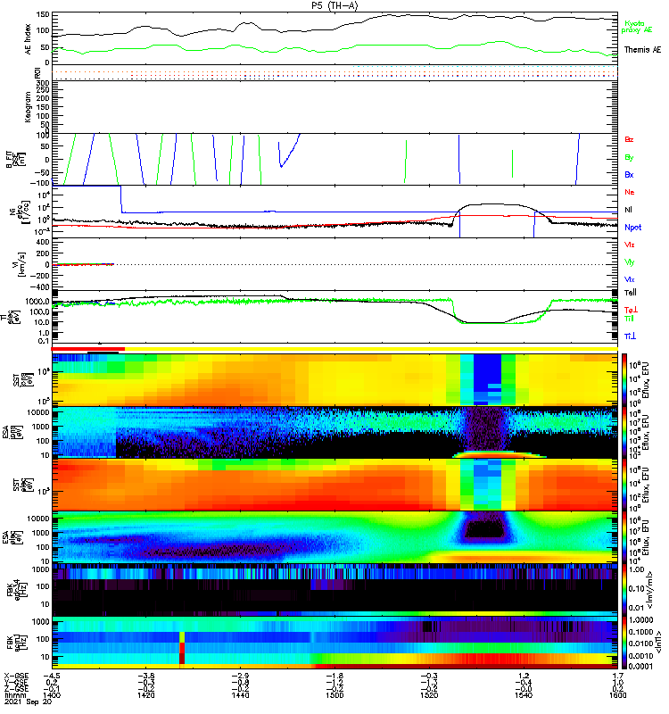This screenshot has height=714, width=669.
Task: Click the blue "Npot" legend entry
Action: 633,228
